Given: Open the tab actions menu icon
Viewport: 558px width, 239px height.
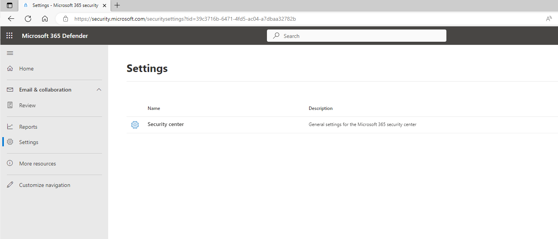Looking at the screenshot, I should tap(10, 5).
